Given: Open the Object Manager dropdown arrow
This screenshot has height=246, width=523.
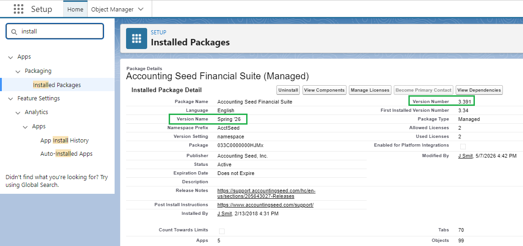Looking at the screenshot, I should click(141, 9).
